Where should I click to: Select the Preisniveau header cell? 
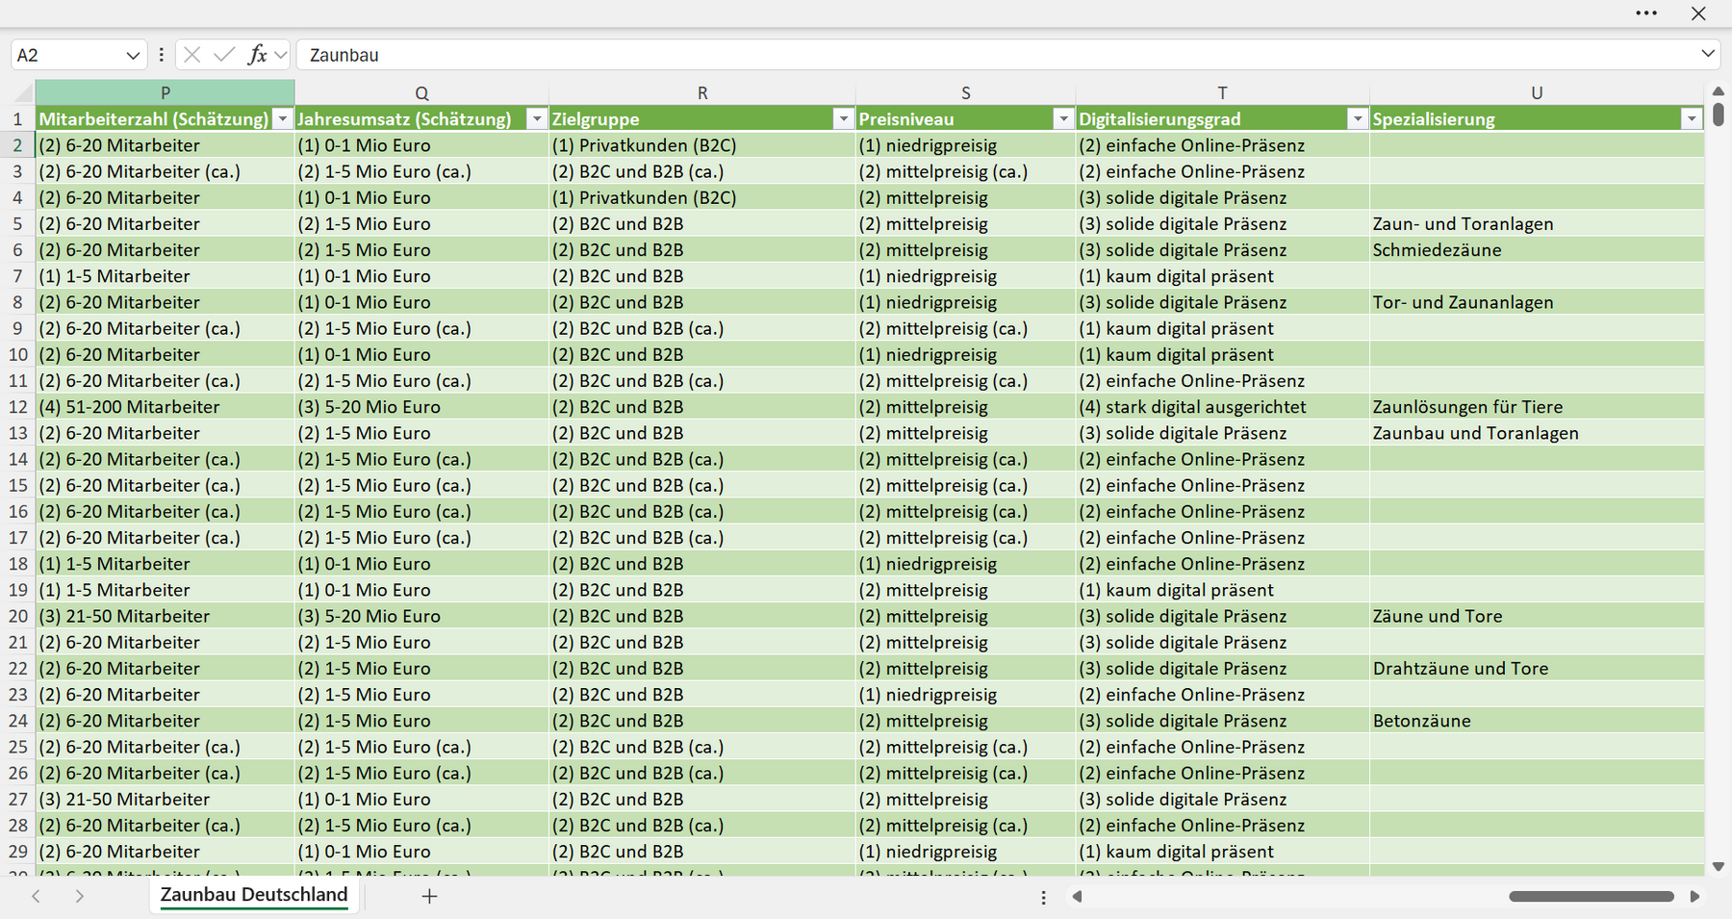click(x=966, y=119)
